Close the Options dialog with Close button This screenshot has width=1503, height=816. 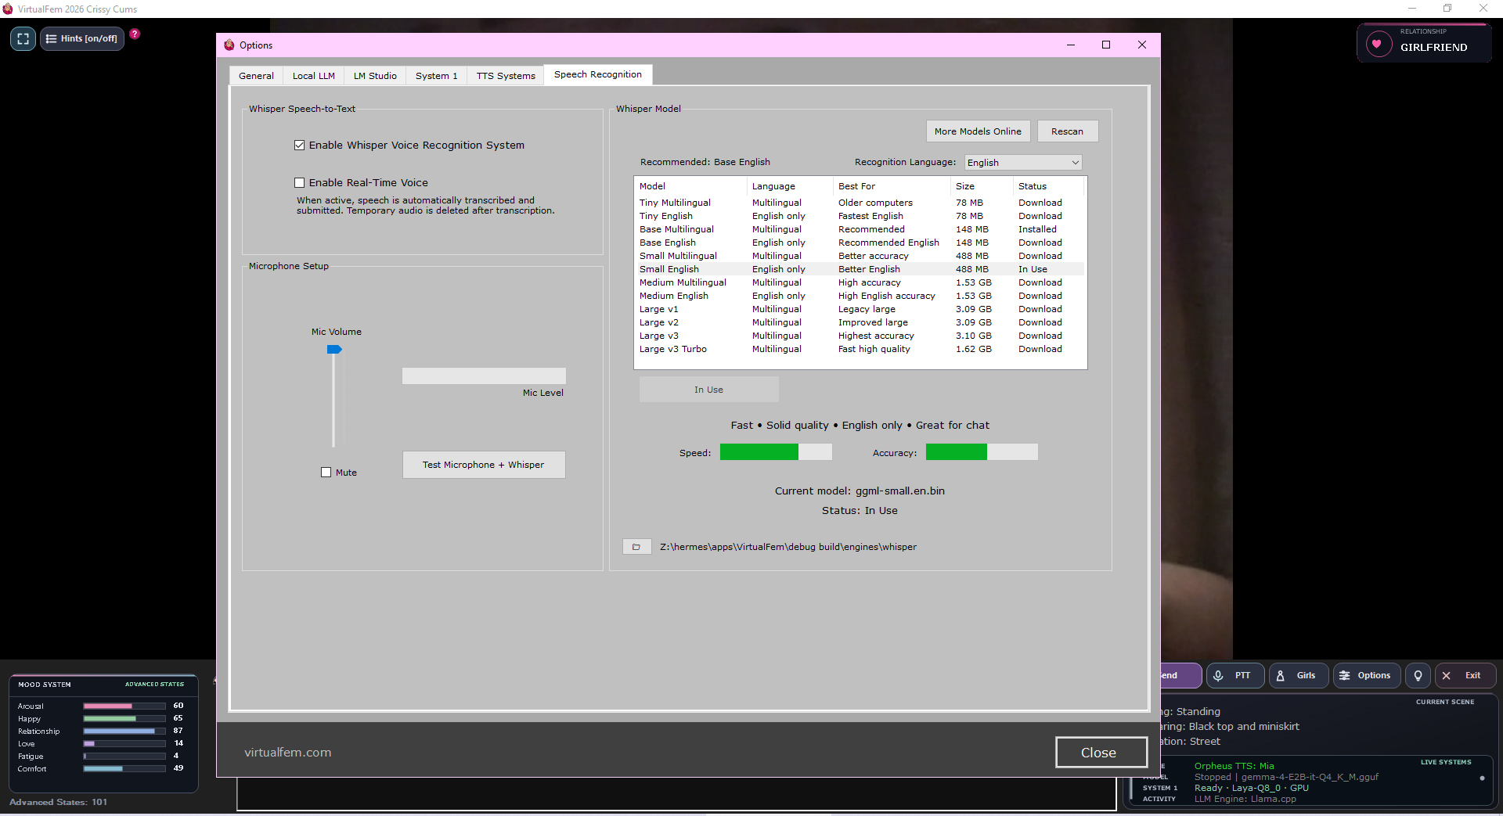coord(1101,753)
